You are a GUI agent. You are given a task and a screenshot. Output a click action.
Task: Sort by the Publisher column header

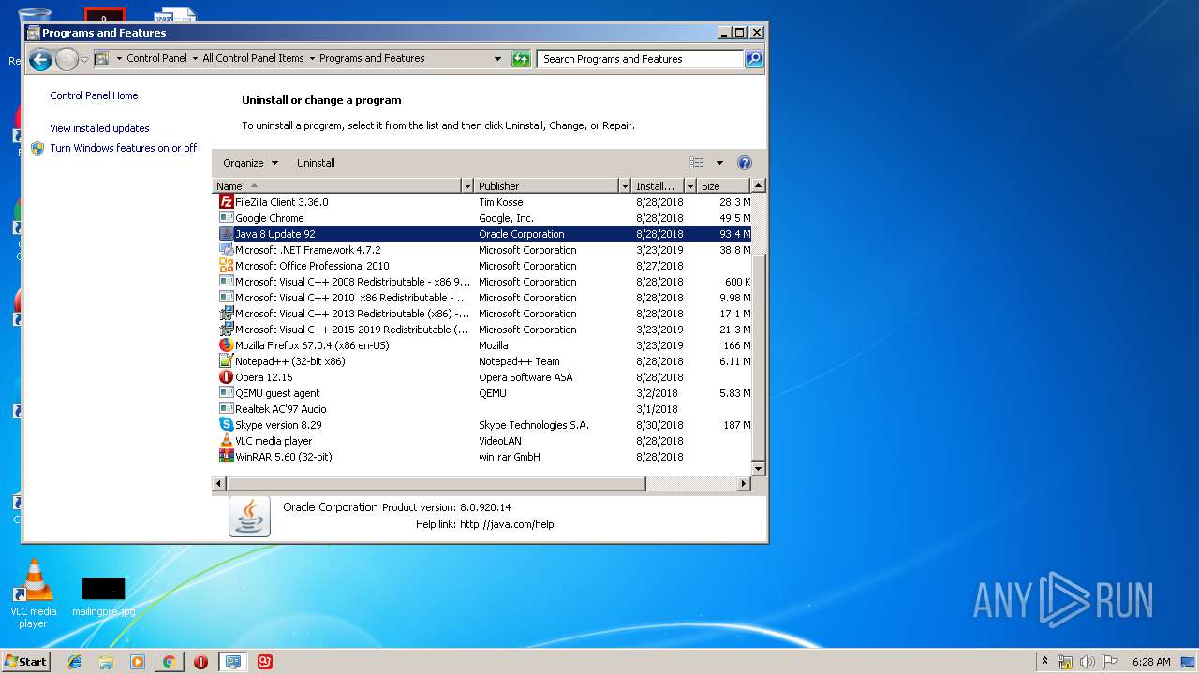pos(547,186)
